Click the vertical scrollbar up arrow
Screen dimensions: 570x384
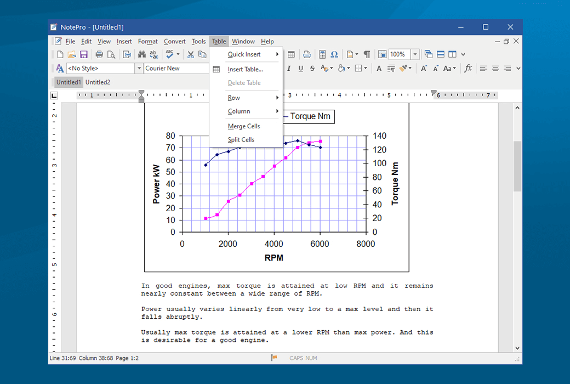(x=517, y=108)
